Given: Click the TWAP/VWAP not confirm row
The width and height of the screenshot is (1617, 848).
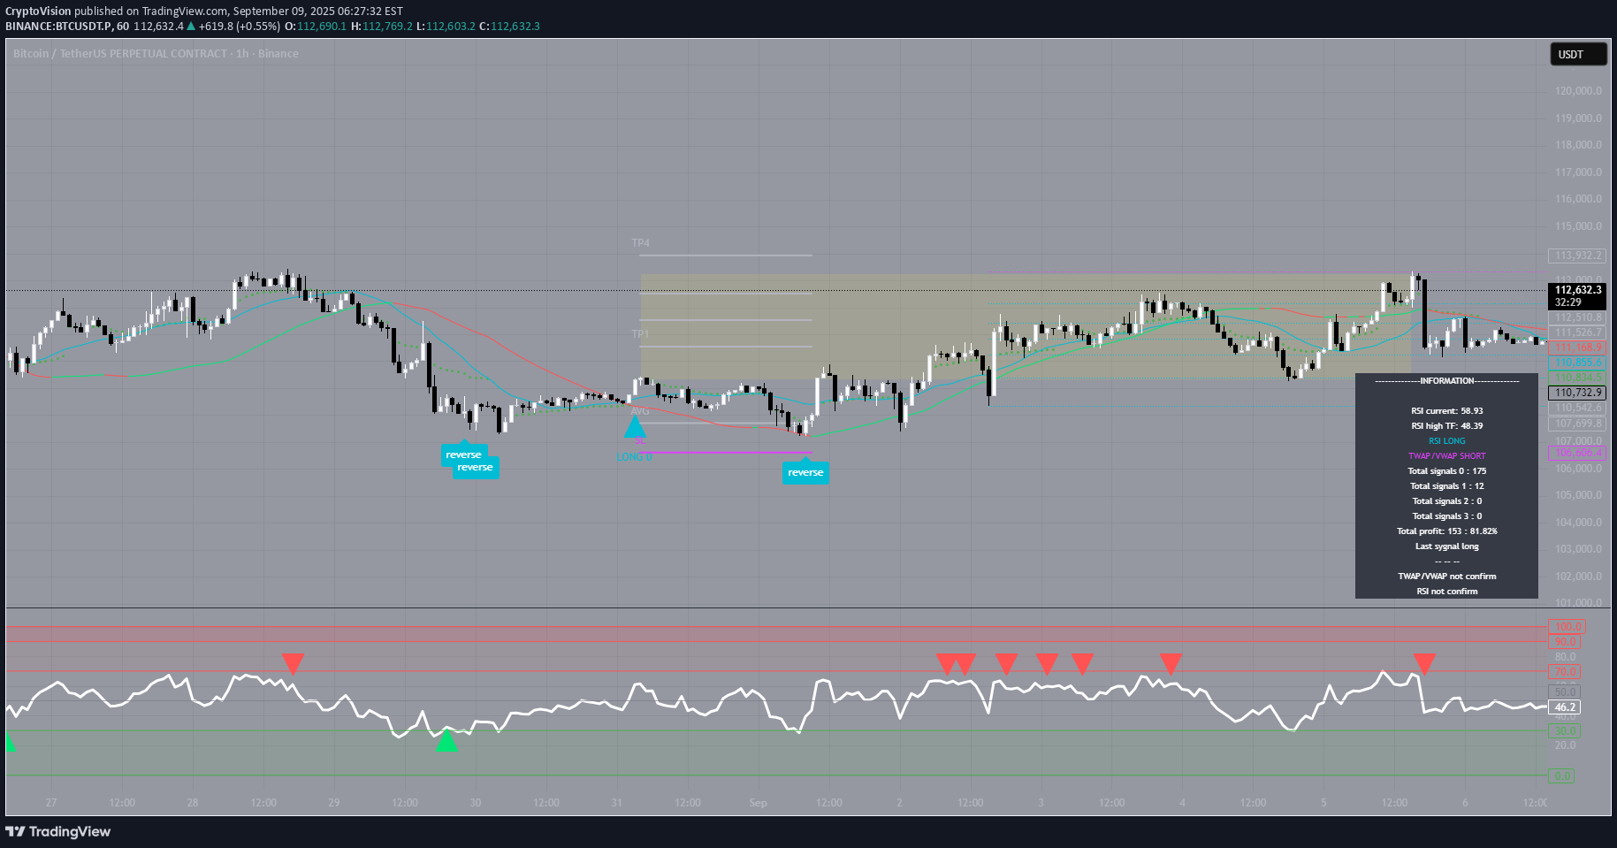Looking at the screenshot, I should (x=1447, y=577).
